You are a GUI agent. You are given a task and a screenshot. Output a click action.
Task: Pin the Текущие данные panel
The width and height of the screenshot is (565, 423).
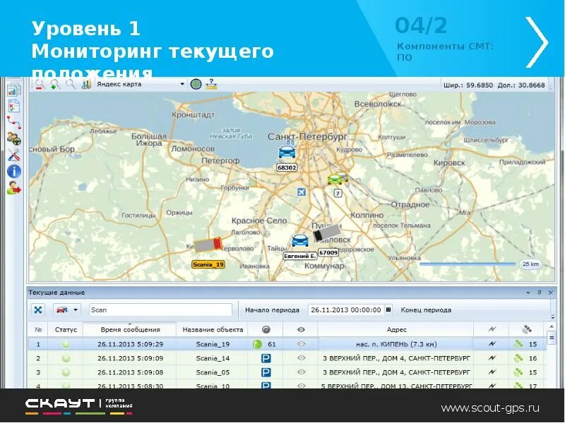pos(540,293)
